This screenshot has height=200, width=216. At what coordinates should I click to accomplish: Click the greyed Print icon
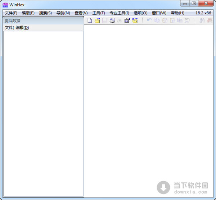[120, 21]
